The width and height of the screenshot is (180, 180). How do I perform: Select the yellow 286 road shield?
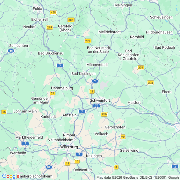104,114
